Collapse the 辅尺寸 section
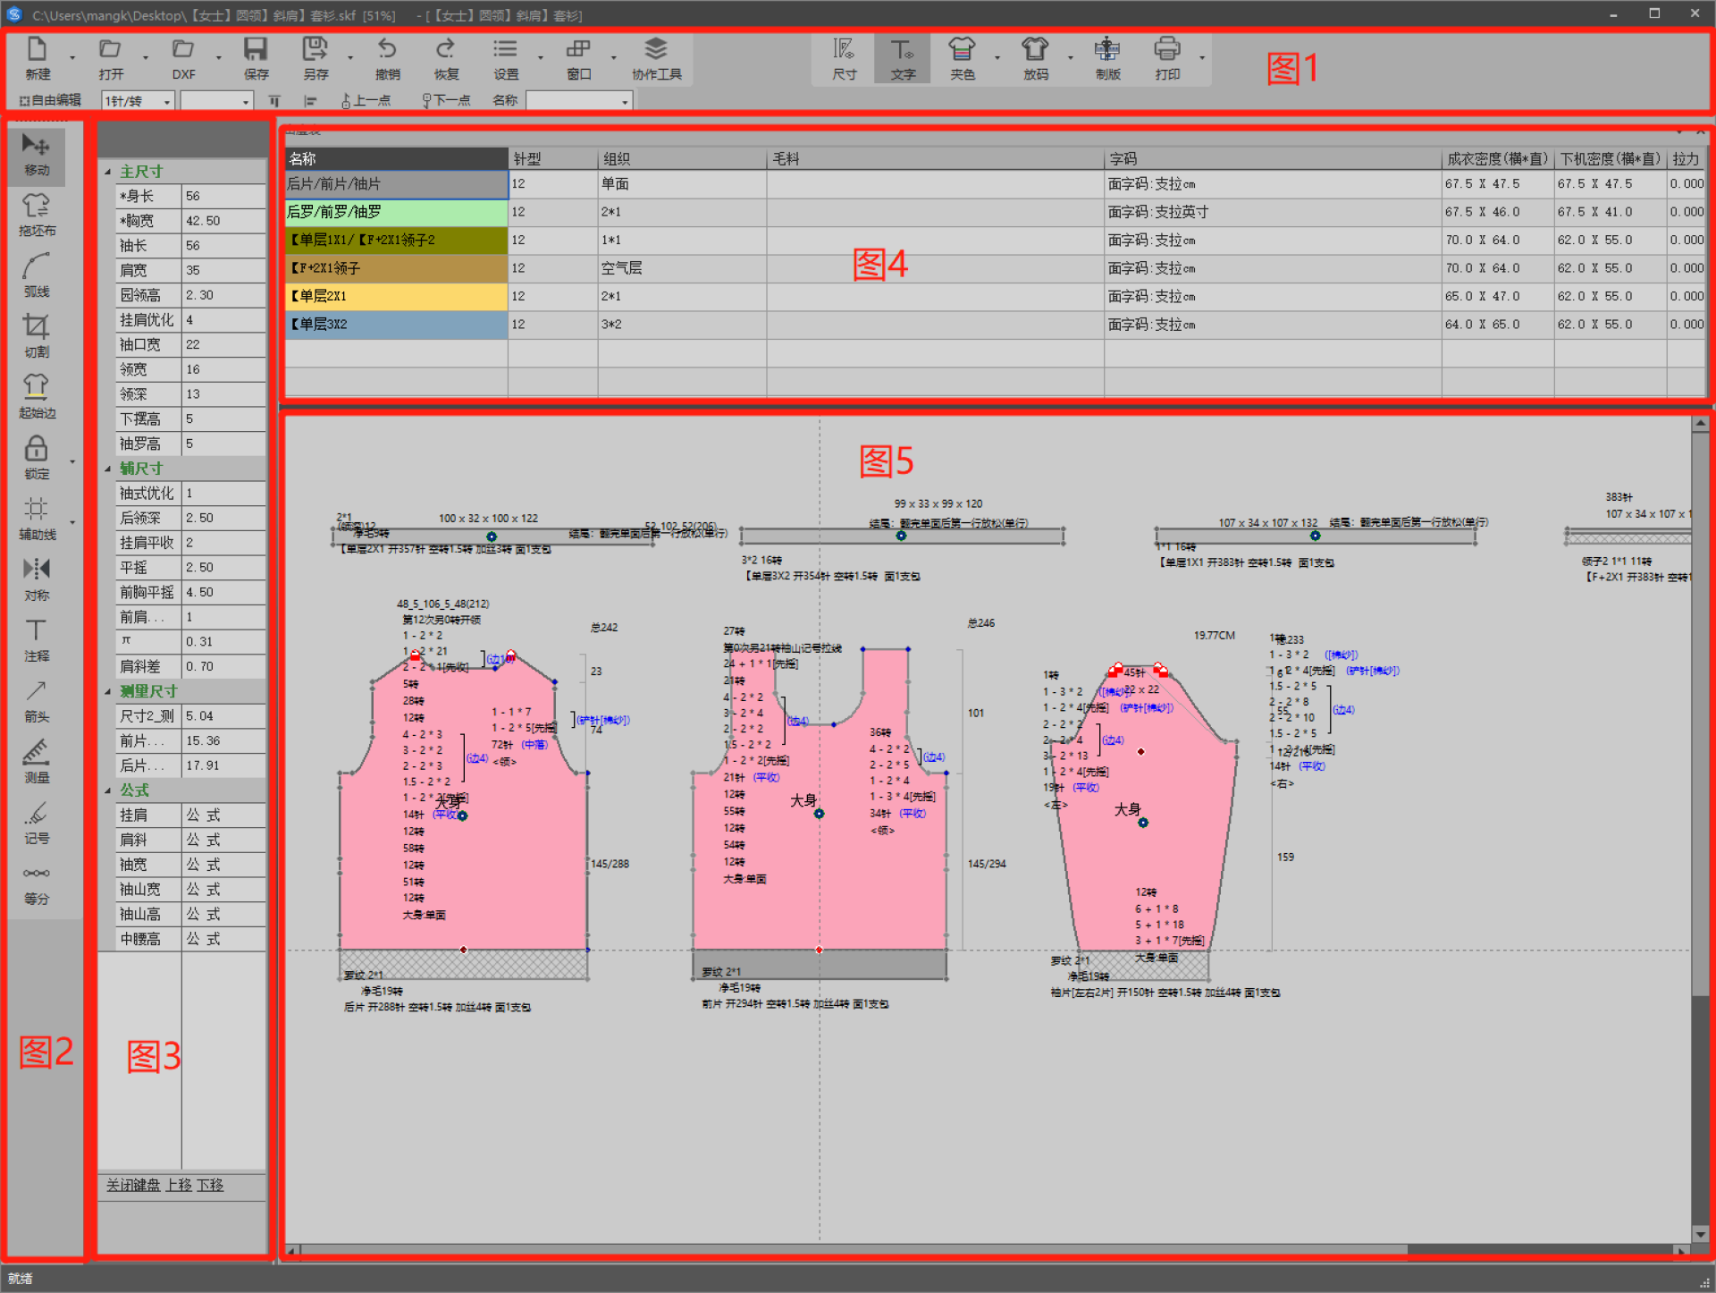1716x1293 pixels. [x=108, y=469]
